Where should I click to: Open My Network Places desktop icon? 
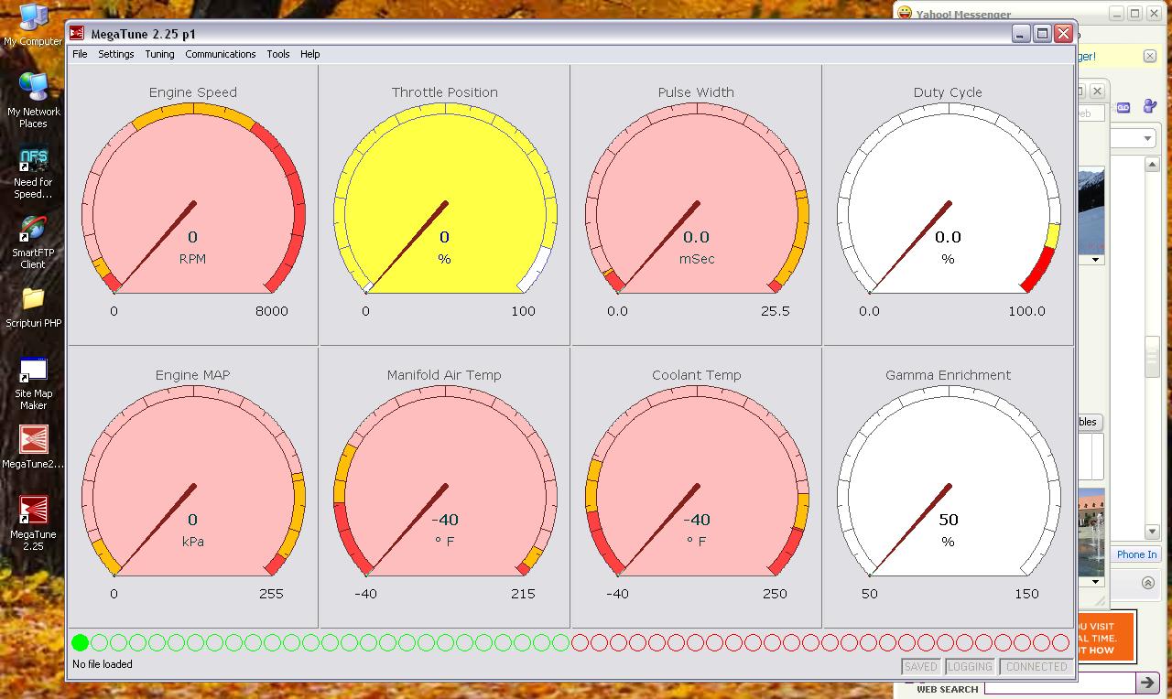(33, 88)
